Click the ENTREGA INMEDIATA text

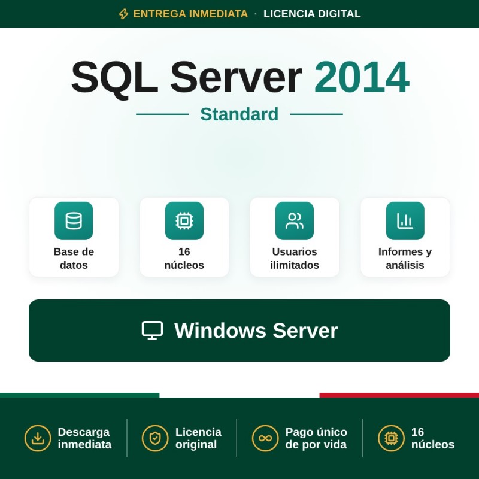[x=190, y=14]
